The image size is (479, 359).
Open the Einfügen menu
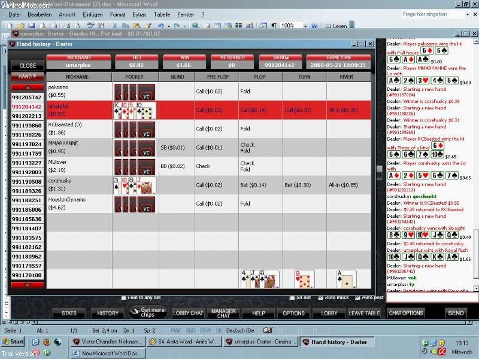point(93,14)
